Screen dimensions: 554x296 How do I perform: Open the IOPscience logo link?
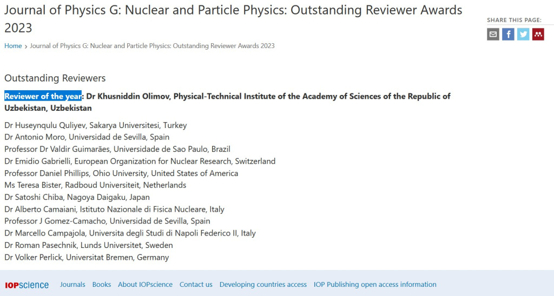pyautogui.click(x=27, y=285)
